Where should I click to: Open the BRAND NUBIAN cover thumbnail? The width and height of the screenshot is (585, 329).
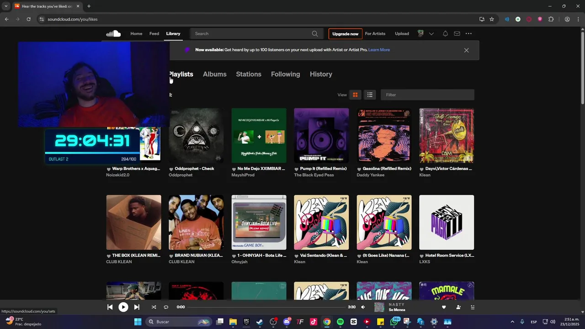[196, 223]
